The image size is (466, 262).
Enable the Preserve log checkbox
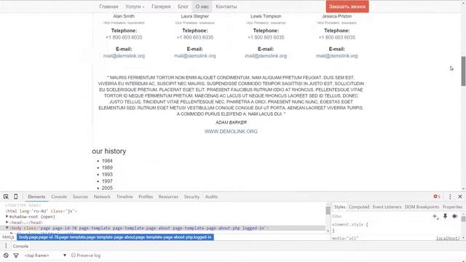(x=73, y=255)
